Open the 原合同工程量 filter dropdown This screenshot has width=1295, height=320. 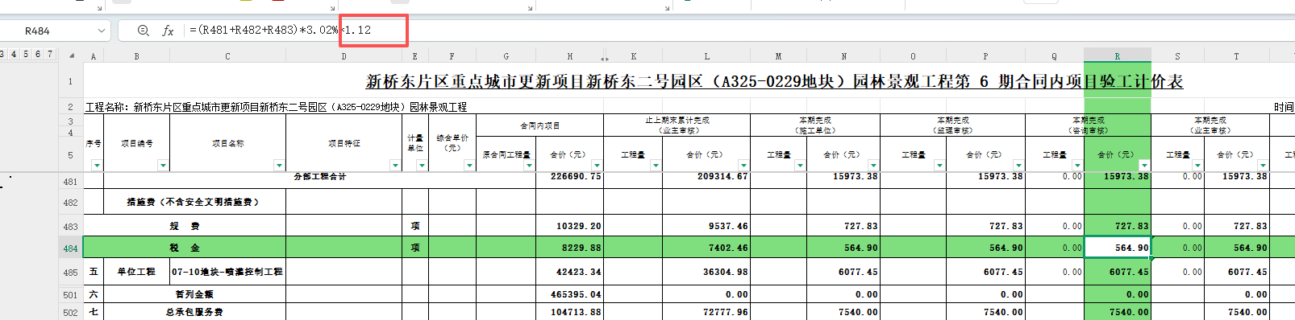529,165
